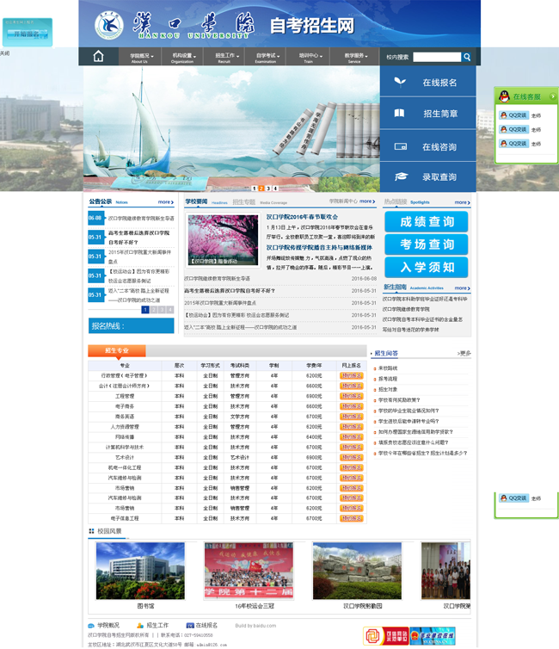Focus the 校内搜索 search input field
This screenshot has height=649, width=559.
click(x=437, y=57)
